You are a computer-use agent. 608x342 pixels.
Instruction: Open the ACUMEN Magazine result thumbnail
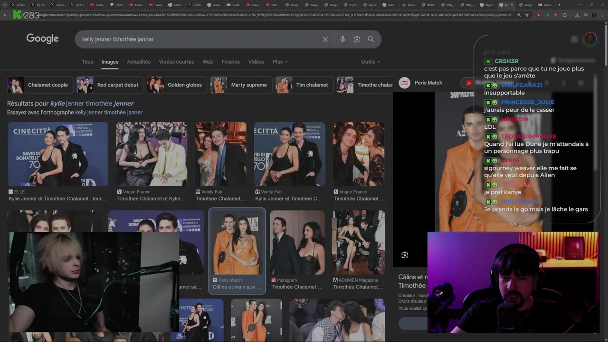tap(359, 243)
